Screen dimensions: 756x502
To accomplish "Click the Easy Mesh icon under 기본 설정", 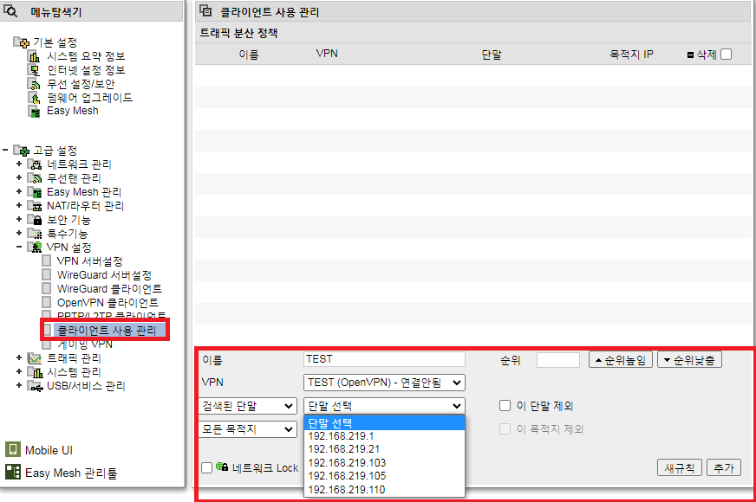I will pyautogui.click(x=34, y=111).
